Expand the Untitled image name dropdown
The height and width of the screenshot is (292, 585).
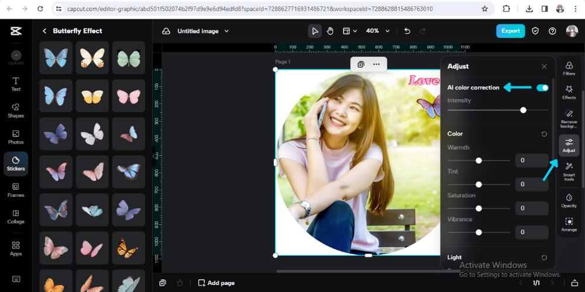[226, 32]
